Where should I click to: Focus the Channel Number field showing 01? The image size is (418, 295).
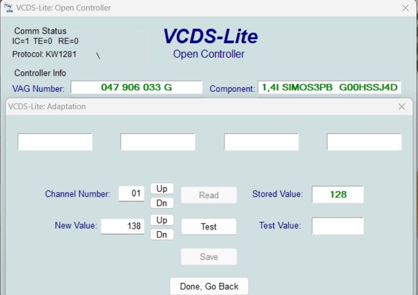[132, 193]
